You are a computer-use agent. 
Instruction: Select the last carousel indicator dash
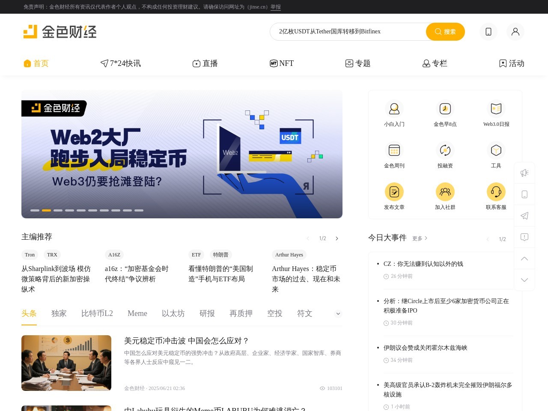(139, 210)
